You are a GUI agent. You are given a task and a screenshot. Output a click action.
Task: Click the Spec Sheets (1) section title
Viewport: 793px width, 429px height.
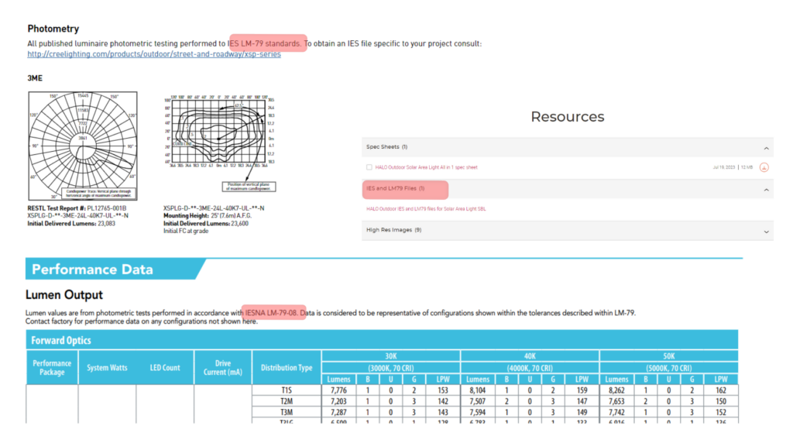pyautogui.click(x=386, y=147)
